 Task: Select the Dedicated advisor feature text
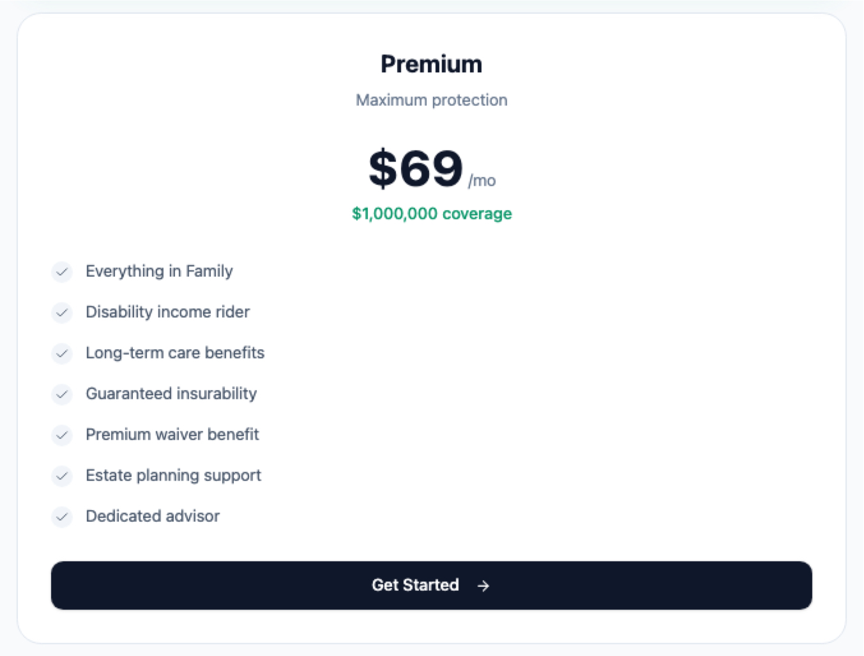153,516
